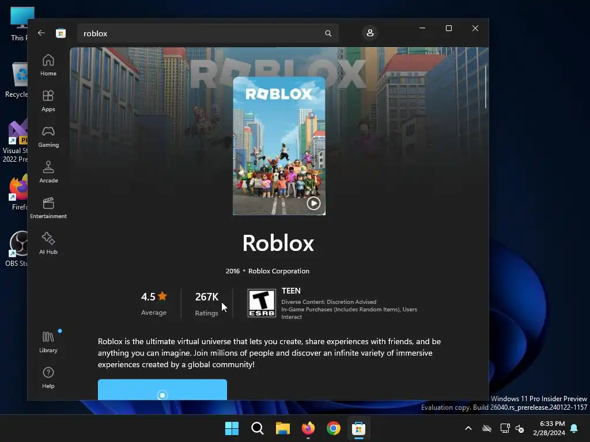Viewport: 590px width, 442px height.
Task: Play the Roblox trailer video
Action: [x=313, y=203]
